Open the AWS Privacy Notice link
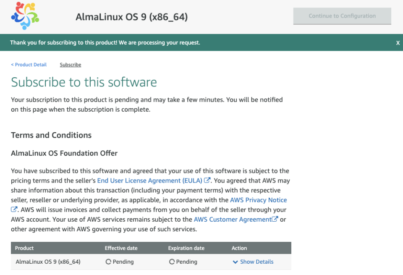 (x=258, y=200)
